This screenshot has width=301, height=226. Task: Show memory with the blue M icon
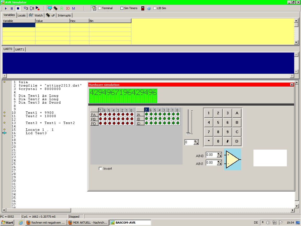coord(73,8)
